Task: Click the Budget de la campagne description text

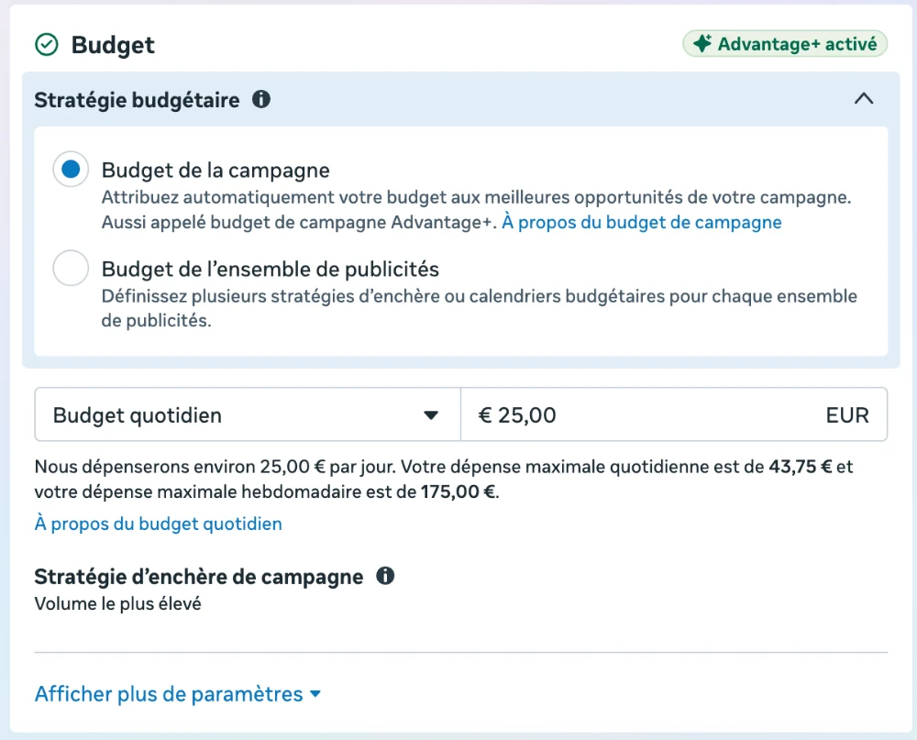Action: pyautogui.click(x=476, y=210)
